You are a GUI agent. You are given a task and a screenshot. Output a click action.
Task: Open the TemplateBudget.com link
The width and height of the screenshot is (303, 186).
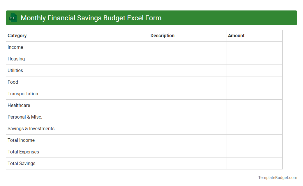pos(277,177)
